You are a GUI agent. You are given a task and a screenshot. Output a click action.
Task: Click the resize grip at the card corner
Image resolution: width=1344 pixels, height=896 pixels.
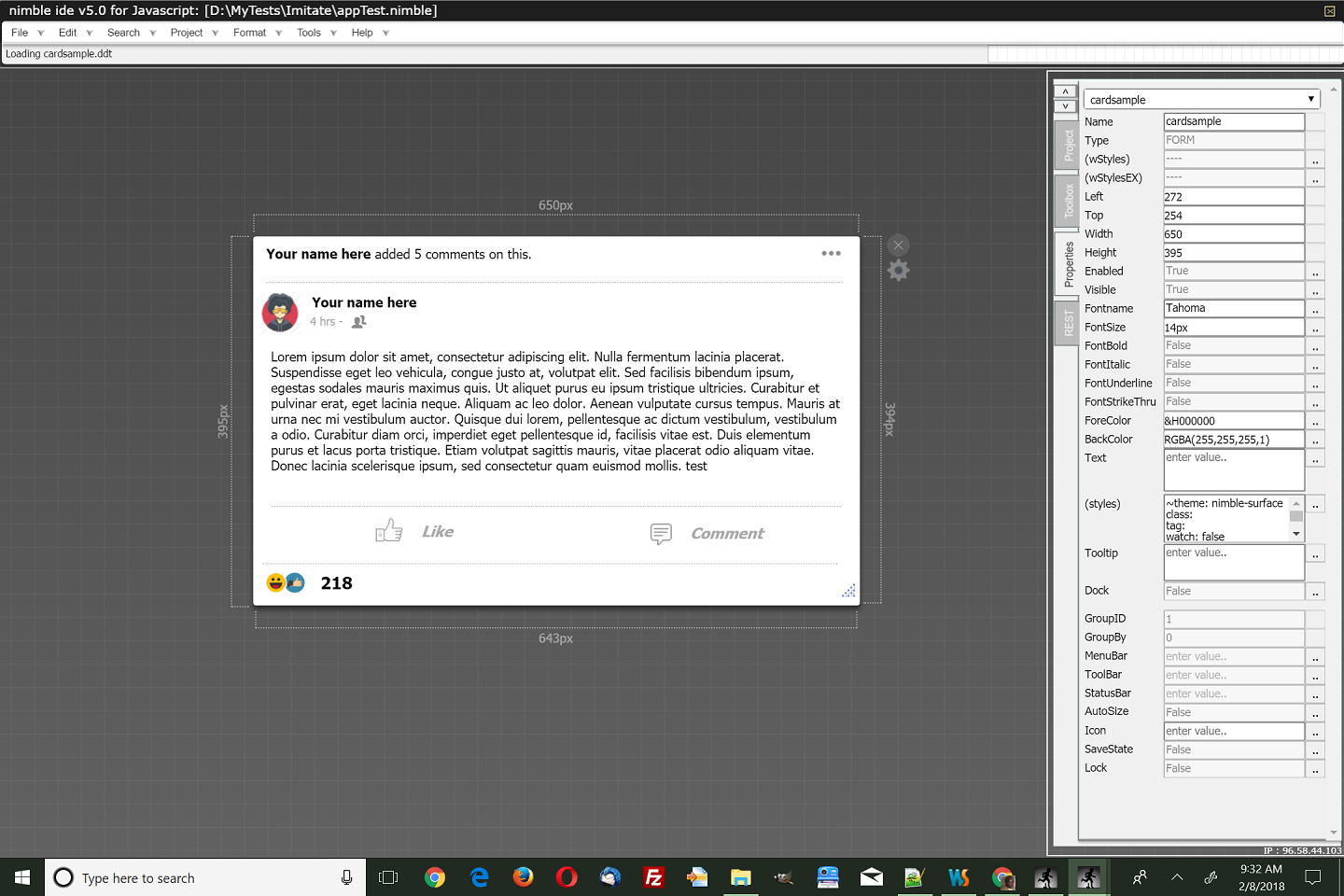pos(848,591)
